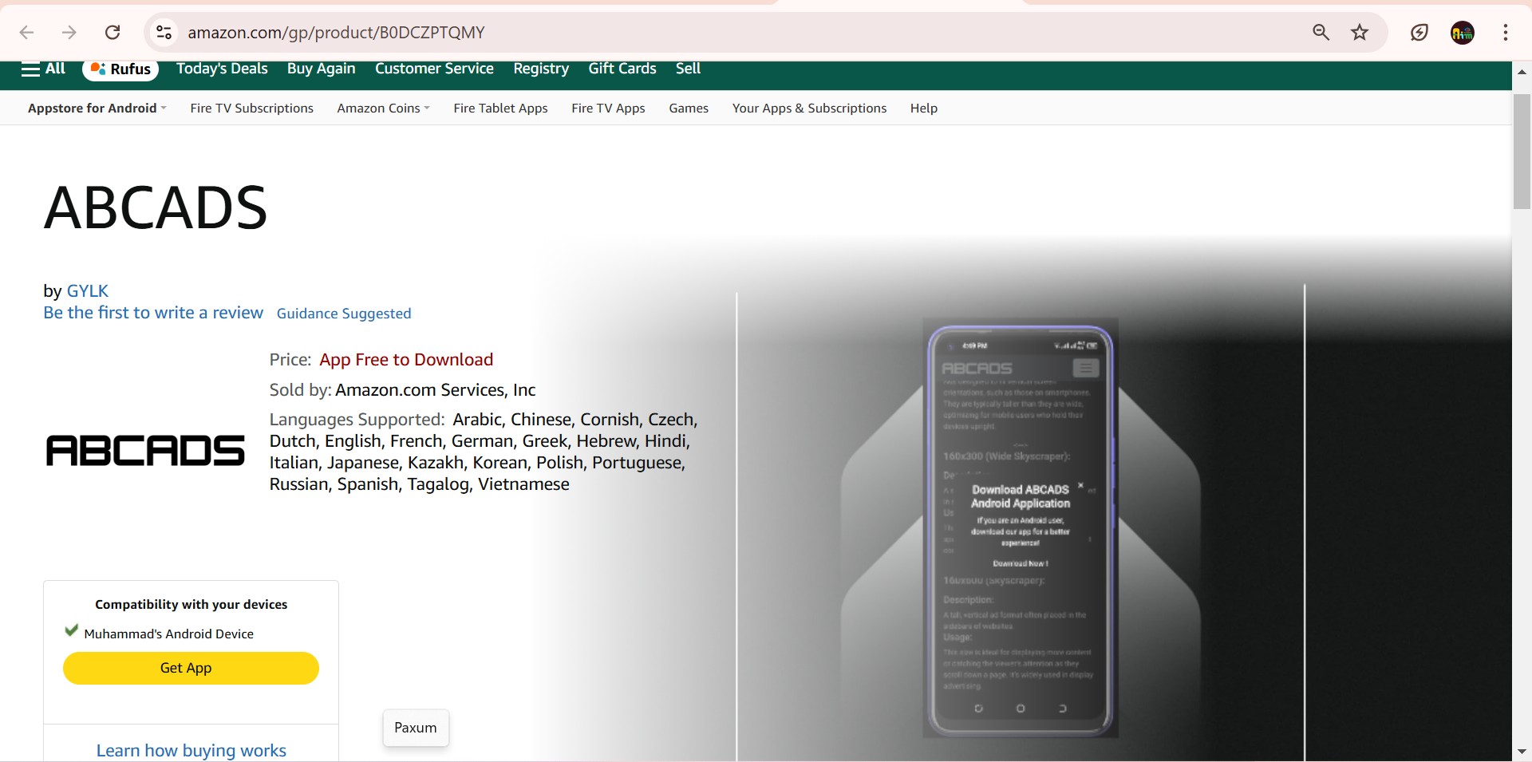This screenshot has width=1532, height=762.
Task: Bookmark this page with the star icon
Action: point(1360,33)
